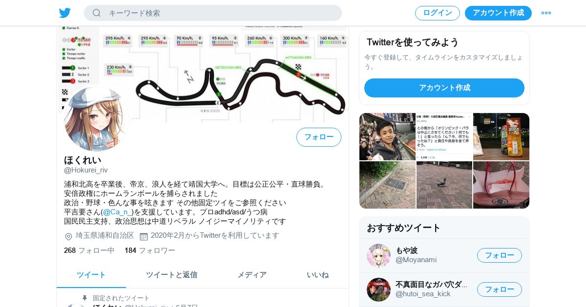This screenshot has width=586, height=307.
Task: Click the Twitter bird logo
Action: (65, 13)
